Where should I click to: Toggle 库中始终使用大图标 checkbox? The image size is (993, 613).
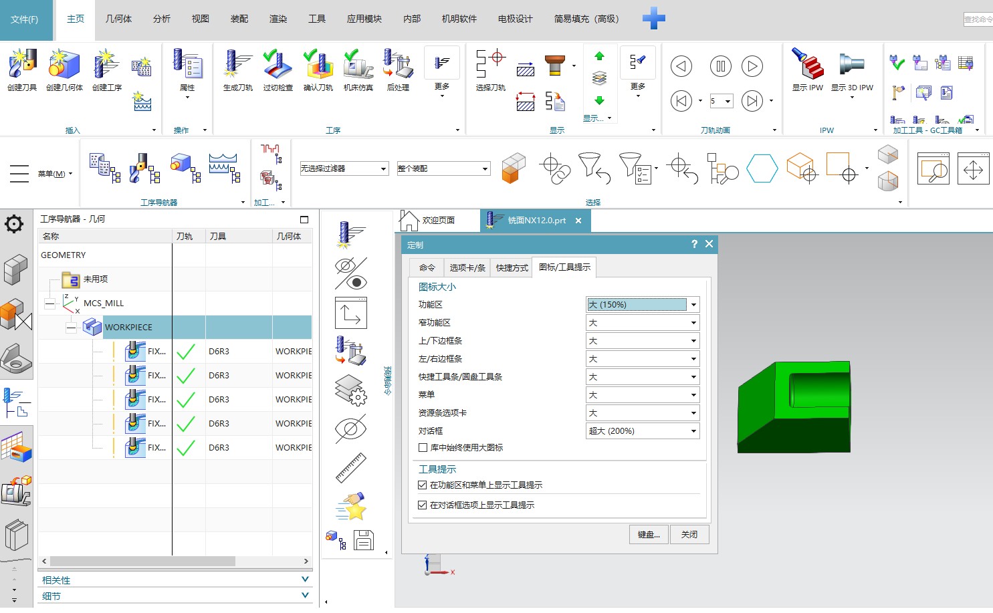tap(423, 448)
